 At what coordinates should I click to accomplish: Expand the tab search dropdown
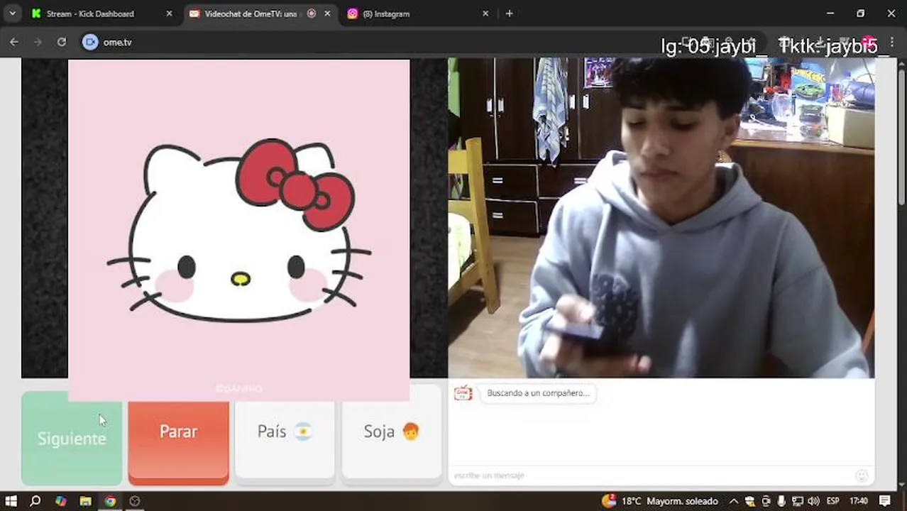point(12,13)
